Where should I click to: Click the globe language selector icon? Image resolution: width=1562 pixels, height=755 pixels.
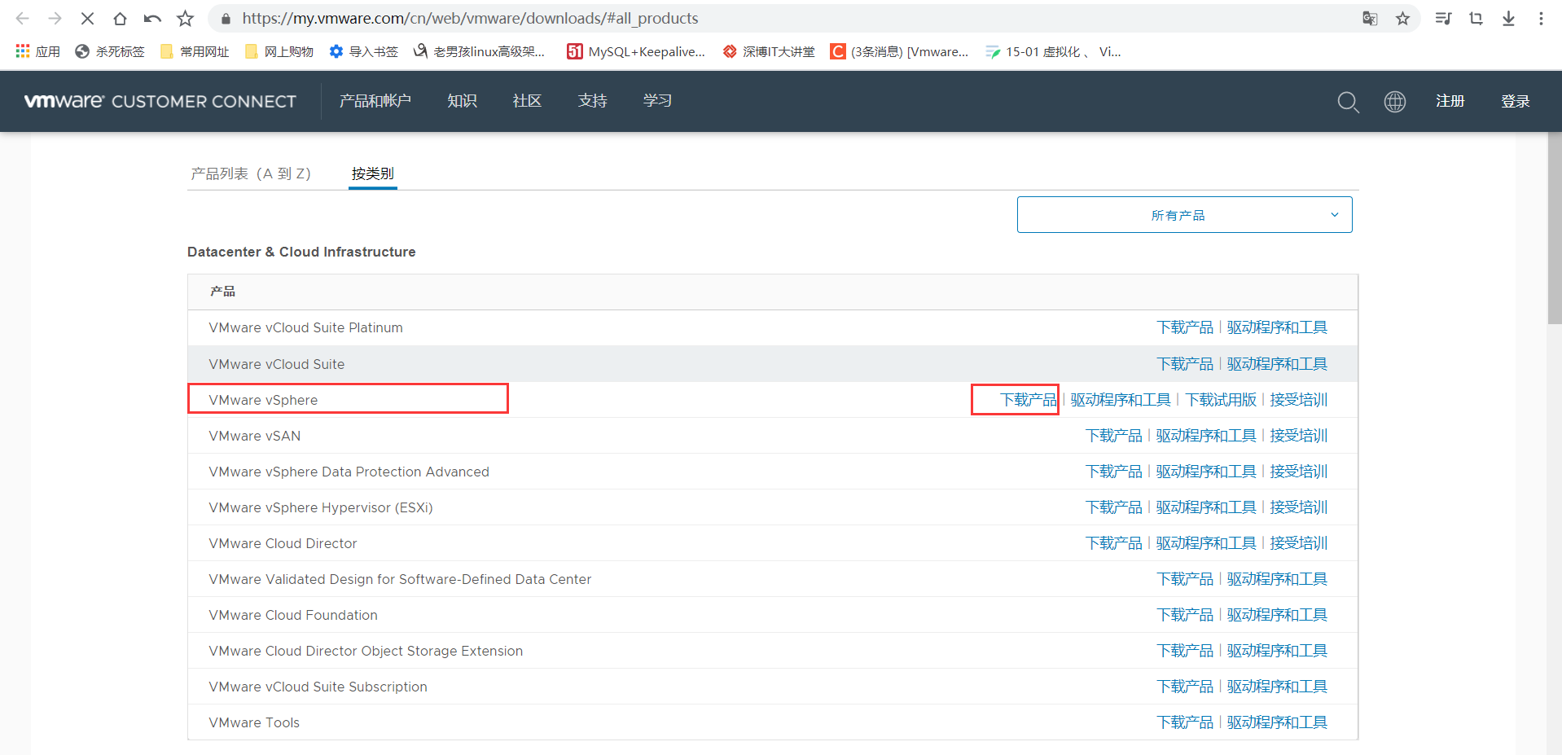(x=1395, y=101)
